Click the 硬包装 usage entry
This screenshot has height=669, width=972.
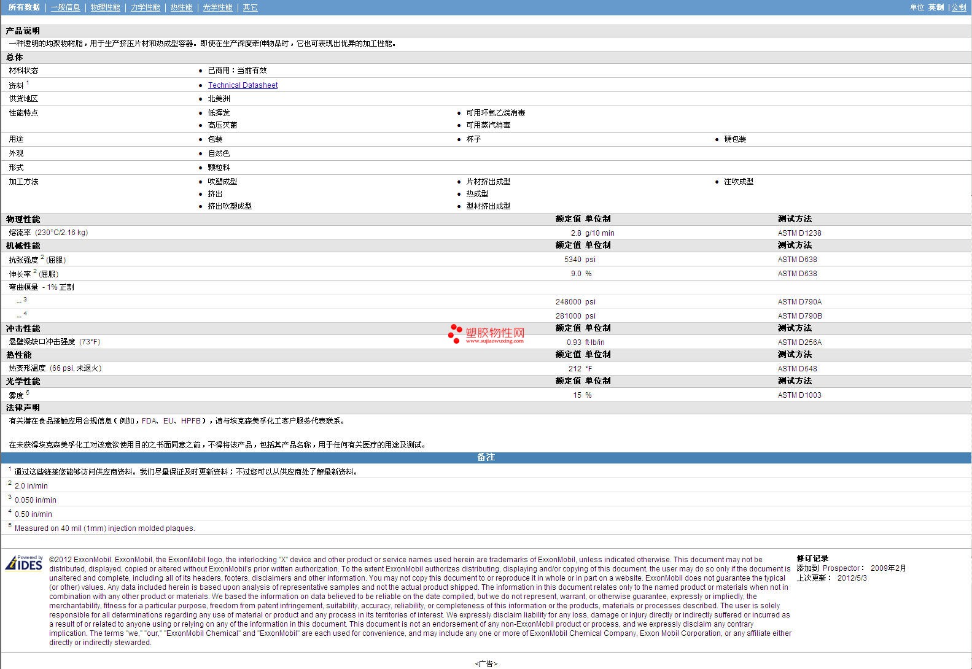click(x=735, y=139)
